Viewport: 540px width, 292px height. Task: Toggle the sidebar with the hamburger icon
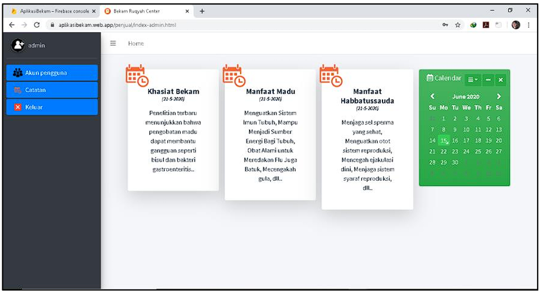tap(113, 43)
